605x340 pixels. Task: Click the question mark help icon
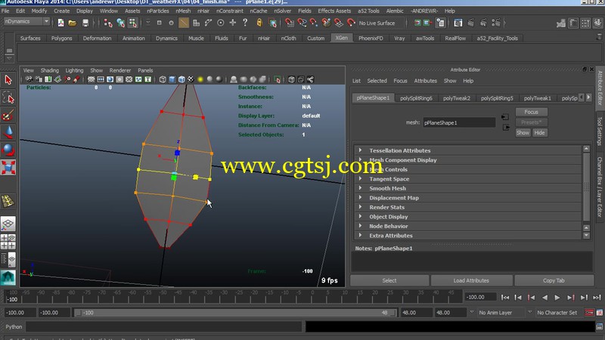(245, 23)
